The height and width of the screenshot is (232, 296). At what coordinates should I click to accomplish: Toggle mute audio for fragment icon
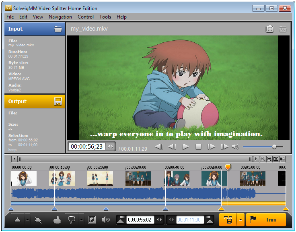coord(106,220)
